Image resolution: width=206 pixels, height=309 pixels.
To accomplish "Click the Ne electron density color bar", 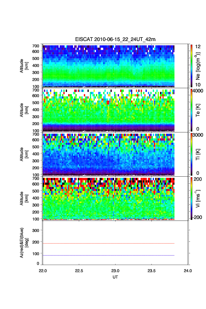I will click(191, 65).
